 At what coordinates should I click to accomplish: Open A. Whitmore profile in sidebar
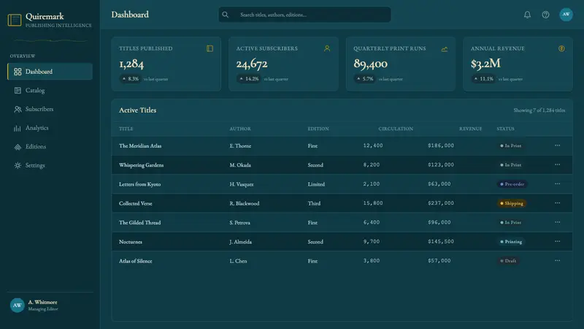(50, 305)
